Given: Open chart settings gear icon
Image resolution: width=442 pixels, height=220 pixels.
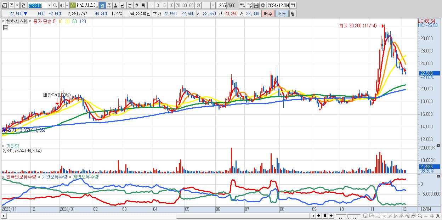Looking at the screenshot, I should [262, 5].
